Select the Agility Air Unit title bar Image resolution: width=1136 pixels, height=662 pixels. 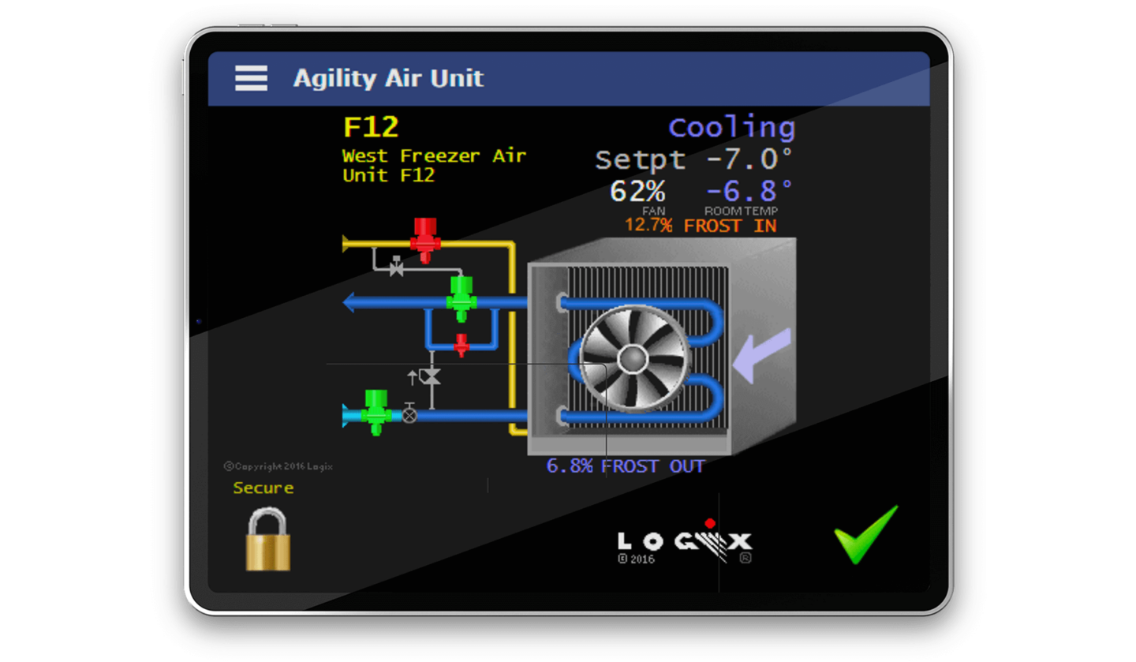tap(388, 78)
